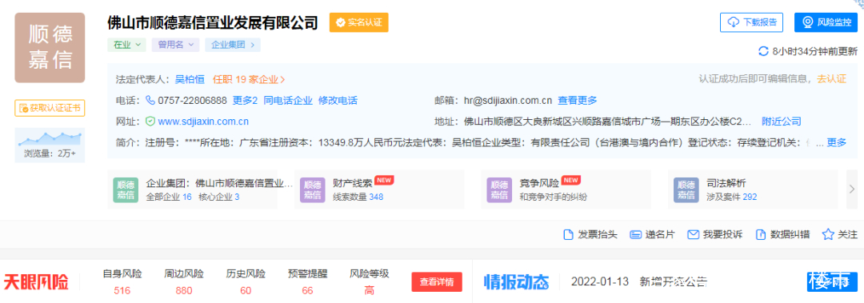Click 递名片 option
This screenshot has height=303, width=864.
(653, 235)
